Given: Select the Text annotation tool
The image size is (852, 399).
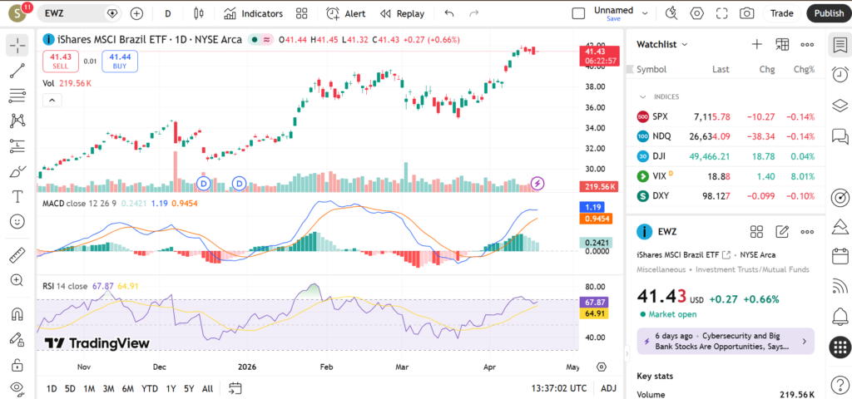Looking at the screenshot, I should (x=17, y=196).
